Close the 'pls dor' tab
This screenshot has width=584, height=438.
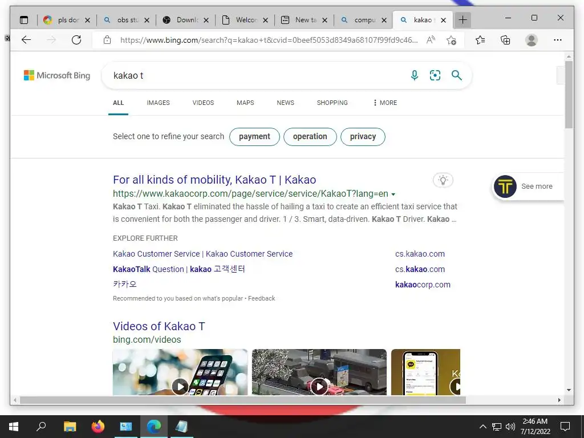[x=87, y=20]
